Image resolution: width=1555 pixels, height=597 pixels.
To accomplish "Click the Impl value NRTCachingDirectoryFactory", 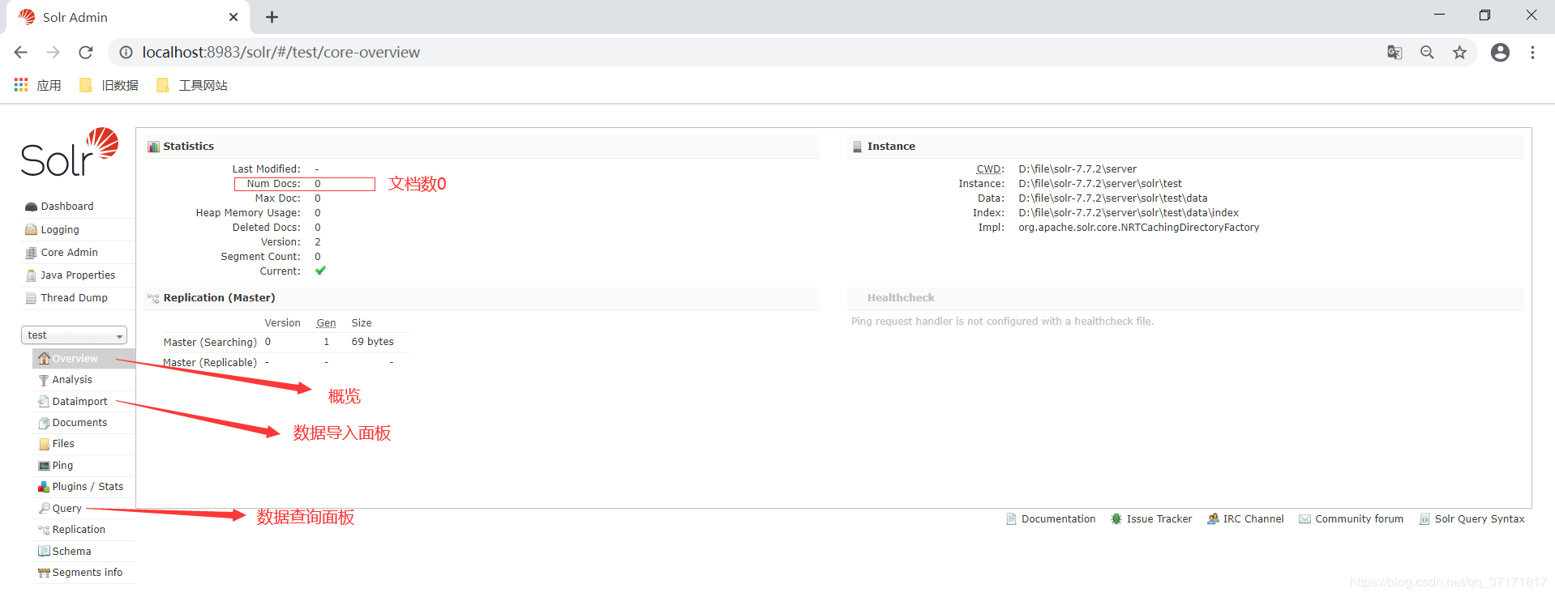I will click(1138, 228).
